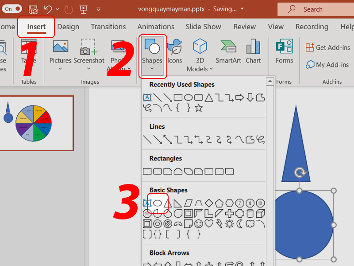Switch to the Design tab
This screenshot has width=354, height=266.
click(x=68, y=27)
